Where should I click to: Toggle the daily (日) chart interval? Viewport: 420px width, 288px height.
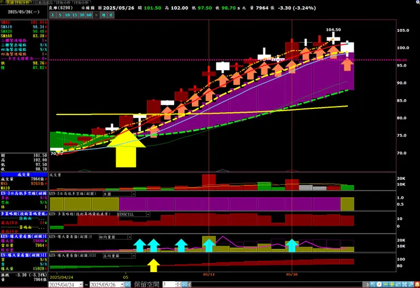[x=96, y=15]
